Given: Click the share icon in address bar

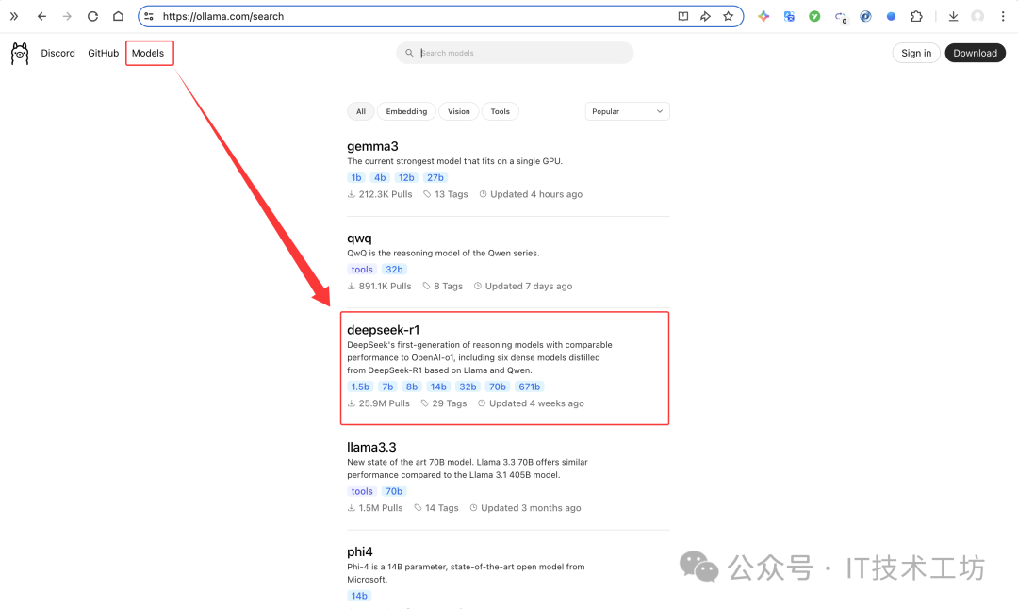Looking at the screenshot, I should coord(705,16).
